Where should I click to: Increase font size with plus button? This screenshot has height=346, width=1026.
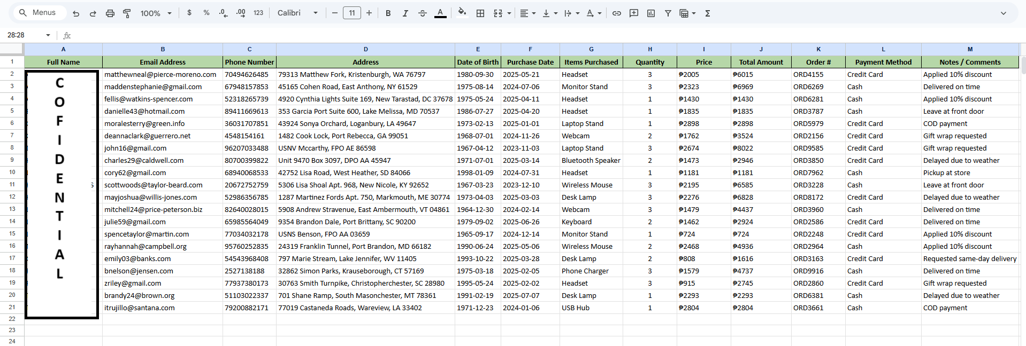pos(369,13)
